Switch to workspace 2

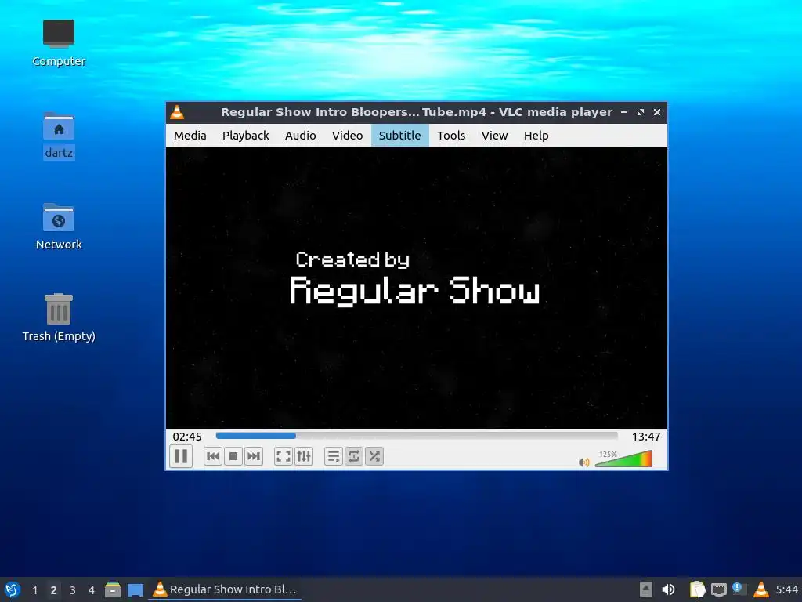point(54,589)
